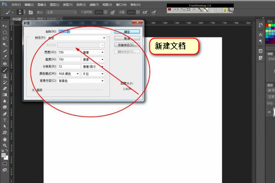
Task: Open the height unit dropdown
Action: tap(93, 59)
